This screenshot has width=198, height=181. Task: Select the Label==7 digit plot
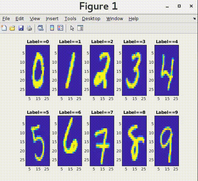click(x=102, y=141)
